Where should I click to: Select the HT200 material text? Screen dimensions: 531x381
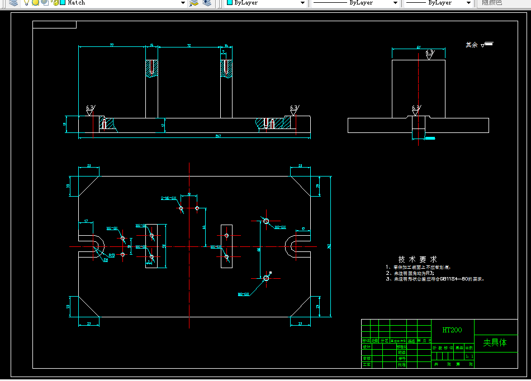pyautogui.click(x=452, y=330)
